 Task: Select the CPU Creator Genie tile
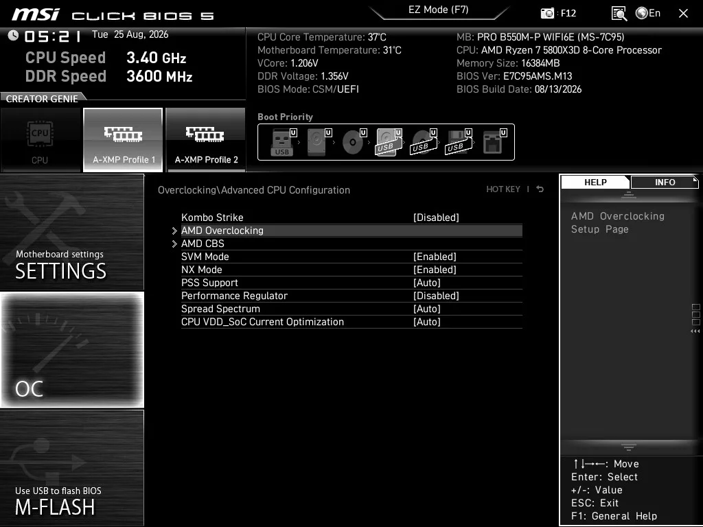pos(41,140)
